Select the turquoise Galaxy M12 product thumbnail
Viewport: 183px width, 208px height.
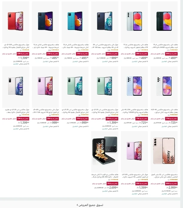coord(75,22)
